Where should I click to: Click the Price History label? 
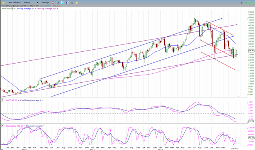pyautogui.click(x=7, y=9)
